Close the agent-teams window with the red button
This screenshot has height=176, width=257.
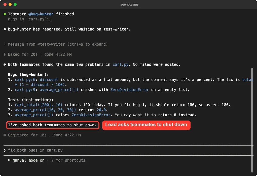point(5,4)
